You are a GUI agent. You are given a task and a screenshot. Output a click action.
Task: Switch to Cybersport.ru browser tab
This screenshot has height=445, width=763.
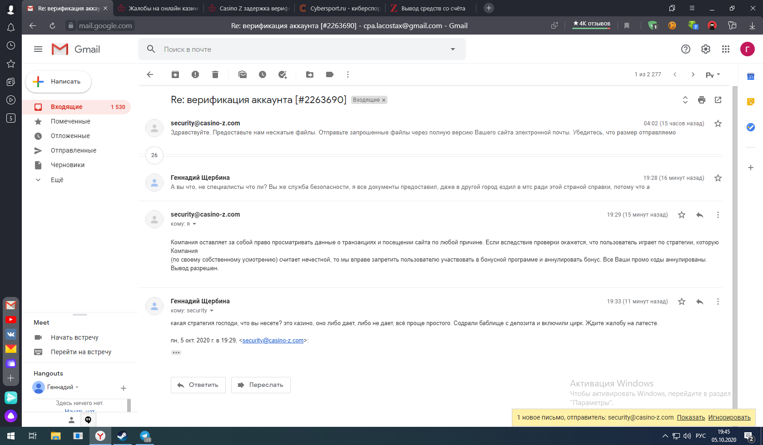(340, 8)
